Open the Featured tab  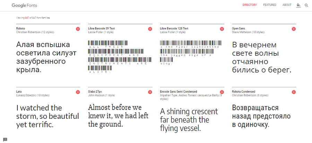tap(270, 5)
